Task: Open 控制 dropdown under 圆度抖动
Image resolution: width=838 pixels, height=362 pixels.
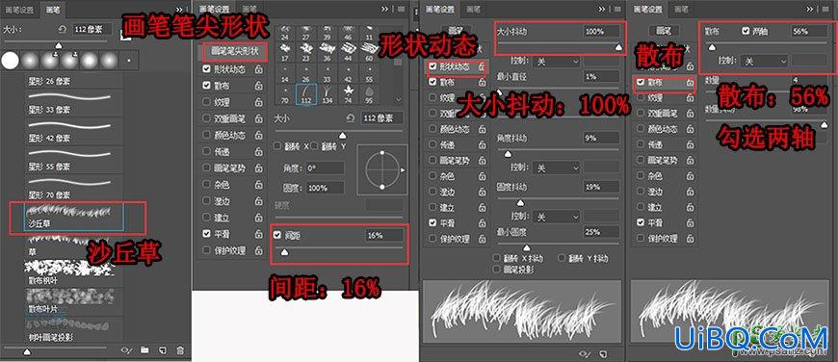Action: pyautogui.click(x=557, y=217)
